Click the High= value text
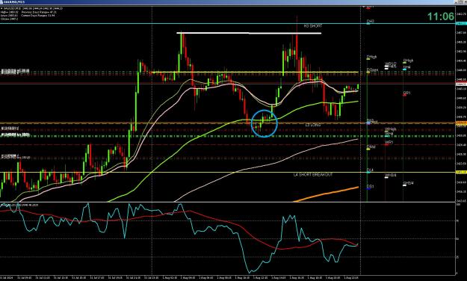This screenshot has height=281, width=467. 10,12
